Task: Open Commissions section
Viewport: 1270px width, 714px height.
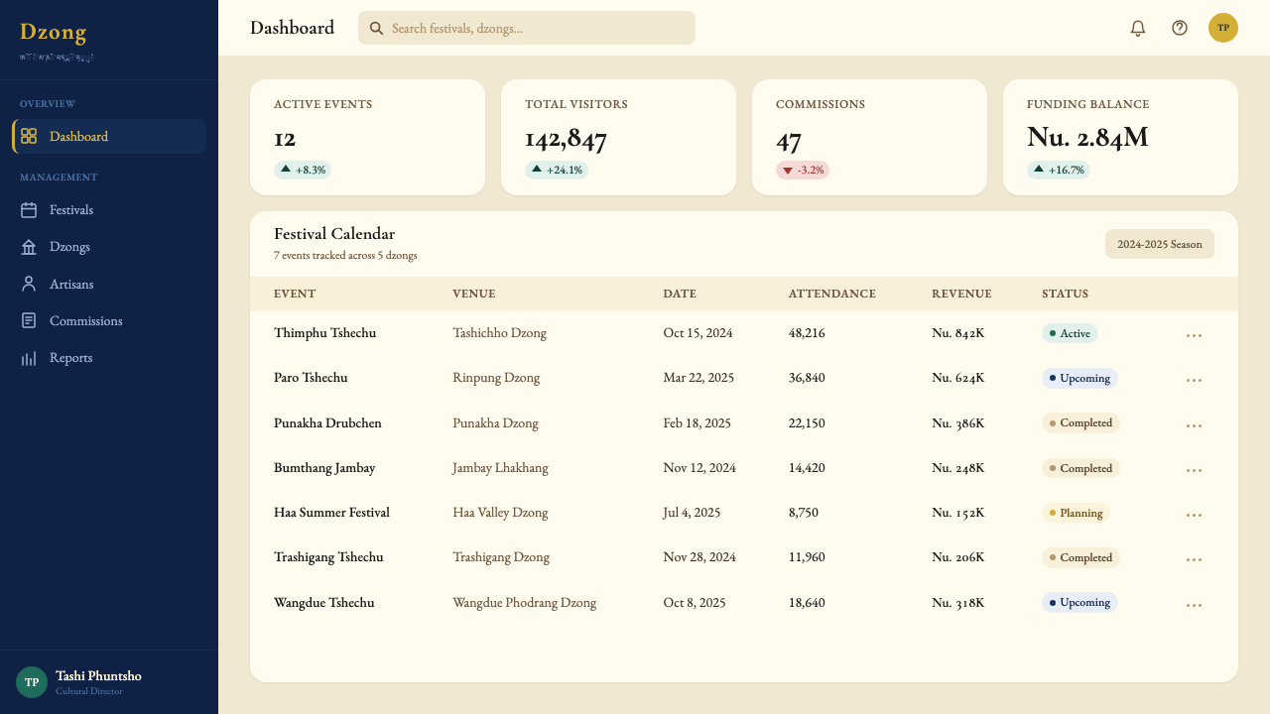Action: 109,321
